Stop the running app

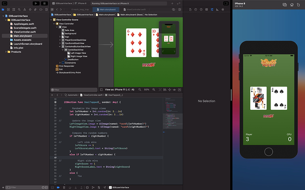[x=44, y=3]
